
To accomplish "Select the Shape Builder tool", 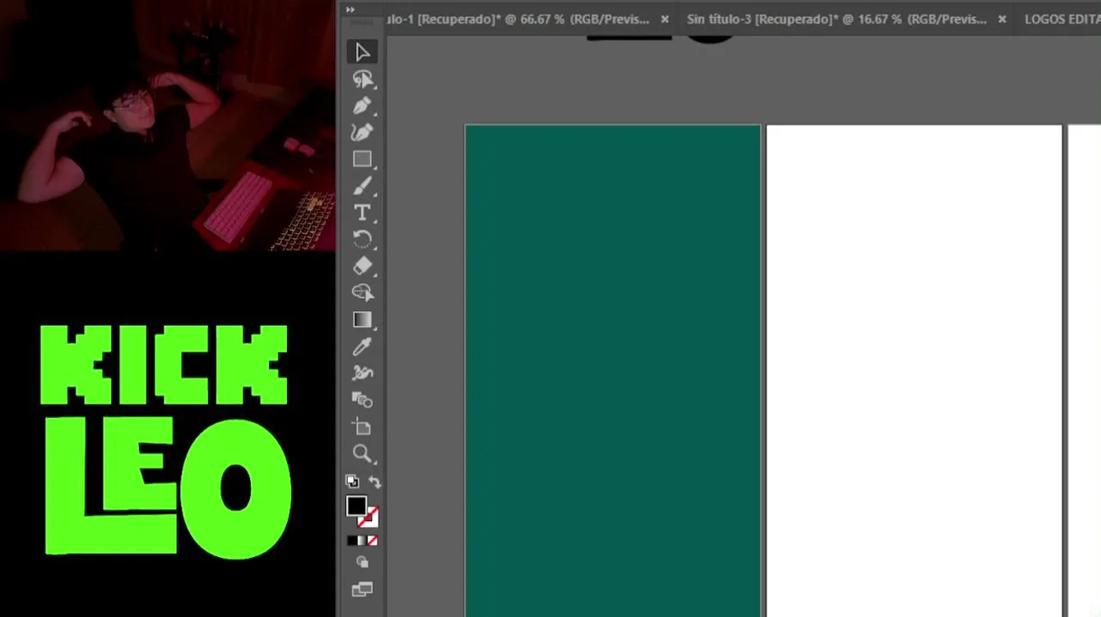I will pyautogui.click(x=362, y=292).
